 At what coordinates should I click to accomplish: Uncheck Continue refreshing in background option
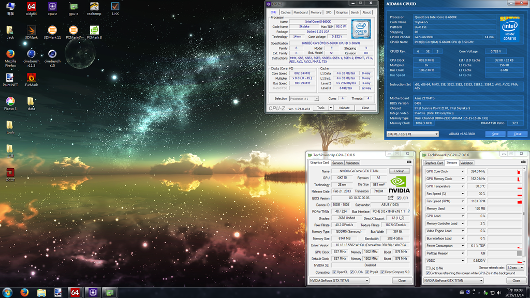click(x=428, y=273)
